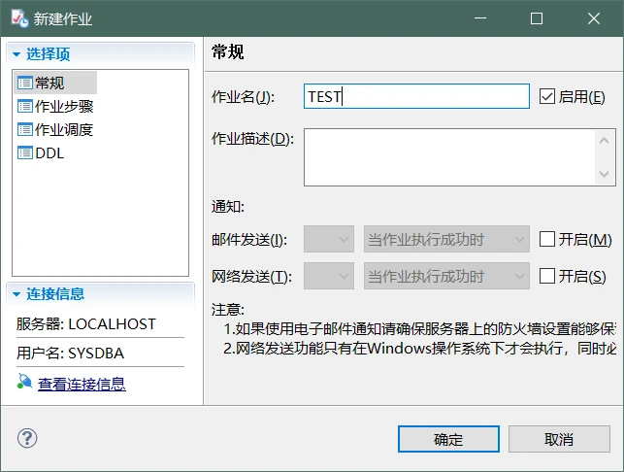Click the 用户名: SYSDBA text
Viewport: 624px width, 472px height.
[71, 354]
